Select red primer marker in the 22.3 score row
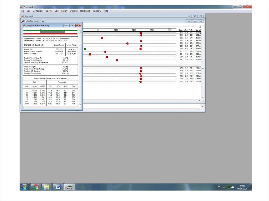This screenshot has height=201, width=269. point(127,44)
